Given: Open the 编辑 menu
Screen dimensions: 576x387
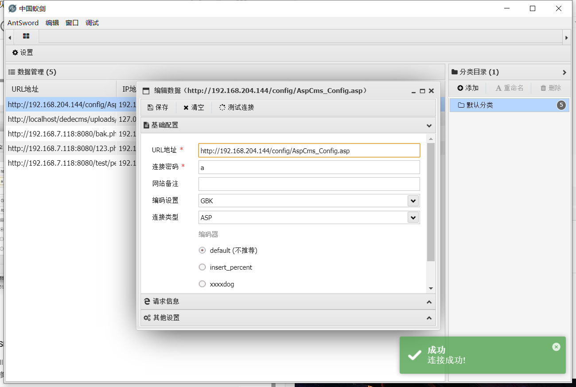Looking at the screenshot, I should pyautogui.click(x=52, y=23).
